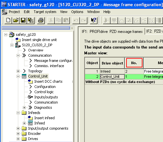Click the Cut scissors icon
The image size is (163, 142).
pos(51,20)
